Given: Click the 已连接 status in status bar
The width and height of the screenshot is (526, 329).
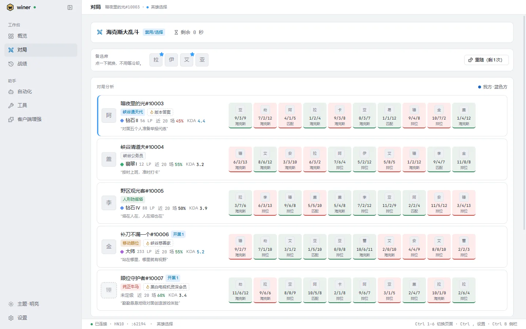Looking at the screenshot, I should (99, 324).
